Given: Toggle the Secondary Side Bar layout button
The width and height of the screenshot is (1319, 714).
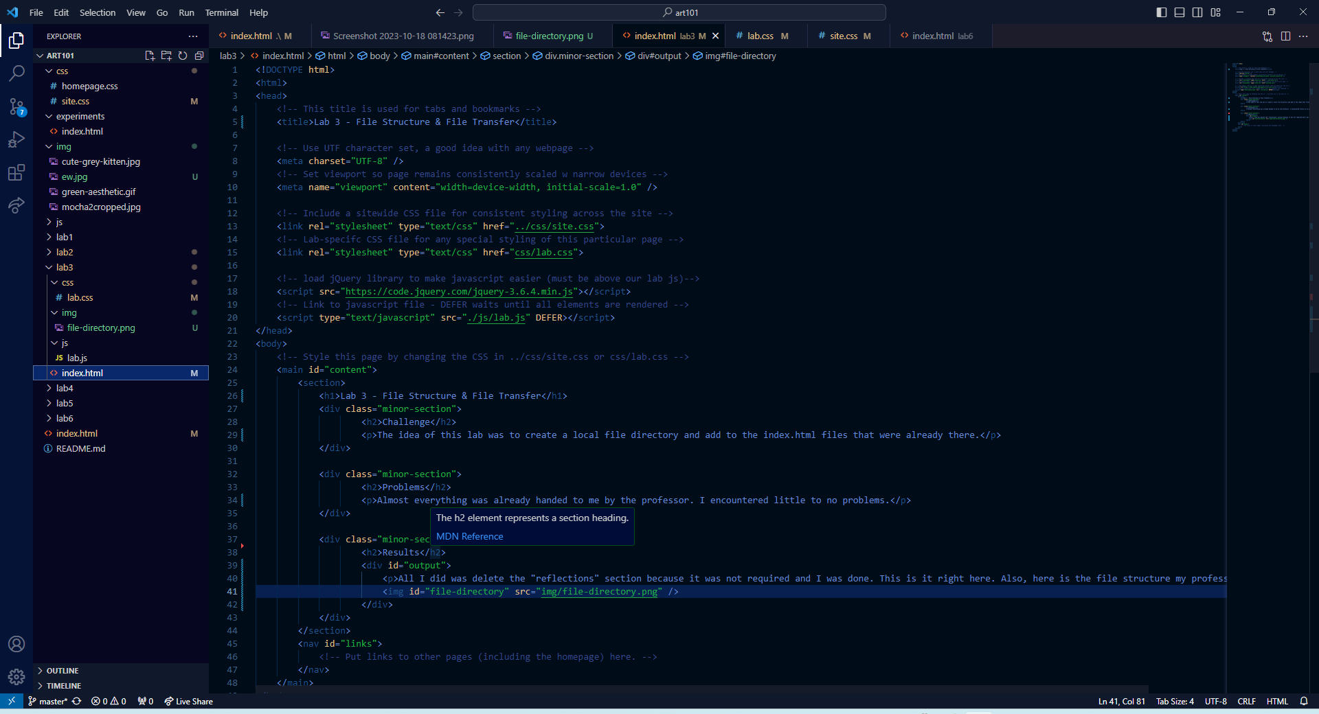Looking at the screenshot, I should point(1197,12).
